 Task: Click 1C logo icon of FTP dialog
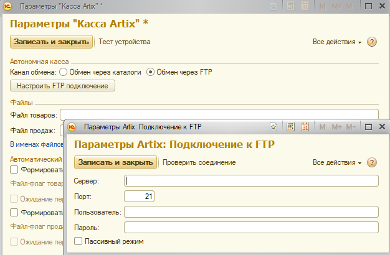tap(72, 127)
